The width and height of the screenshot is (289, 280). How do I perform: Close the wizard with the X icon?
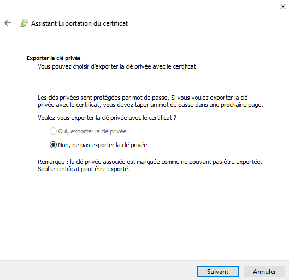point(283,7)
